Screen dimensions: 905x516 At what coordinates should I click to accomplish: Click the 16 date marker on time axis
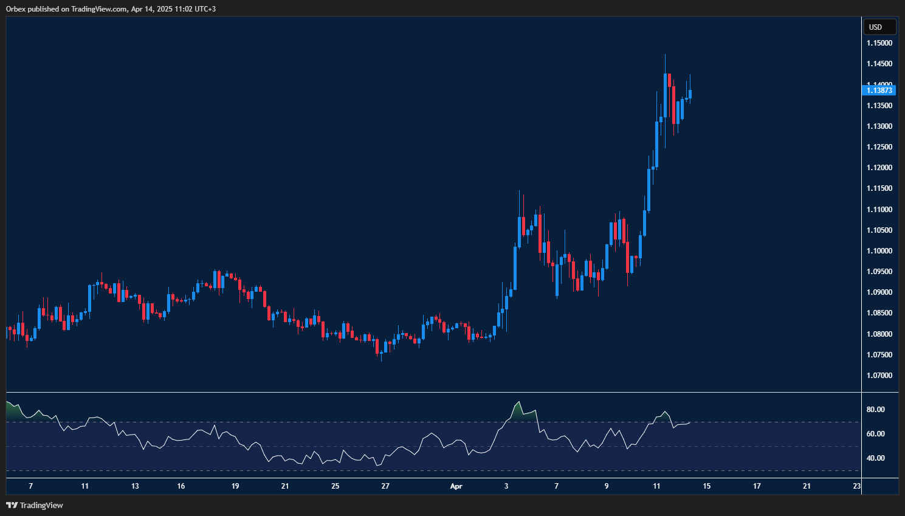pos(181,486)
